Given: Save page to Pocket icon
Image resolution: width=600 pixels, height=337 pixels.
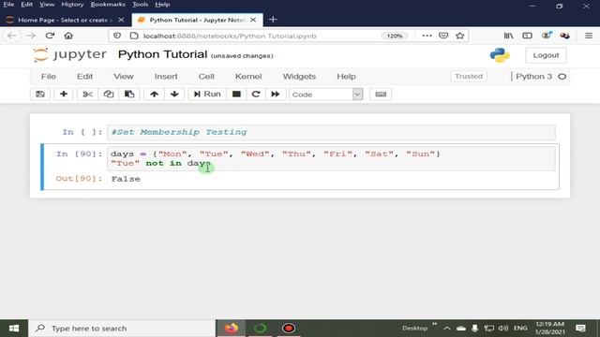Looking at the screenshot, I should pyautogui.click(x=443, y=36).
